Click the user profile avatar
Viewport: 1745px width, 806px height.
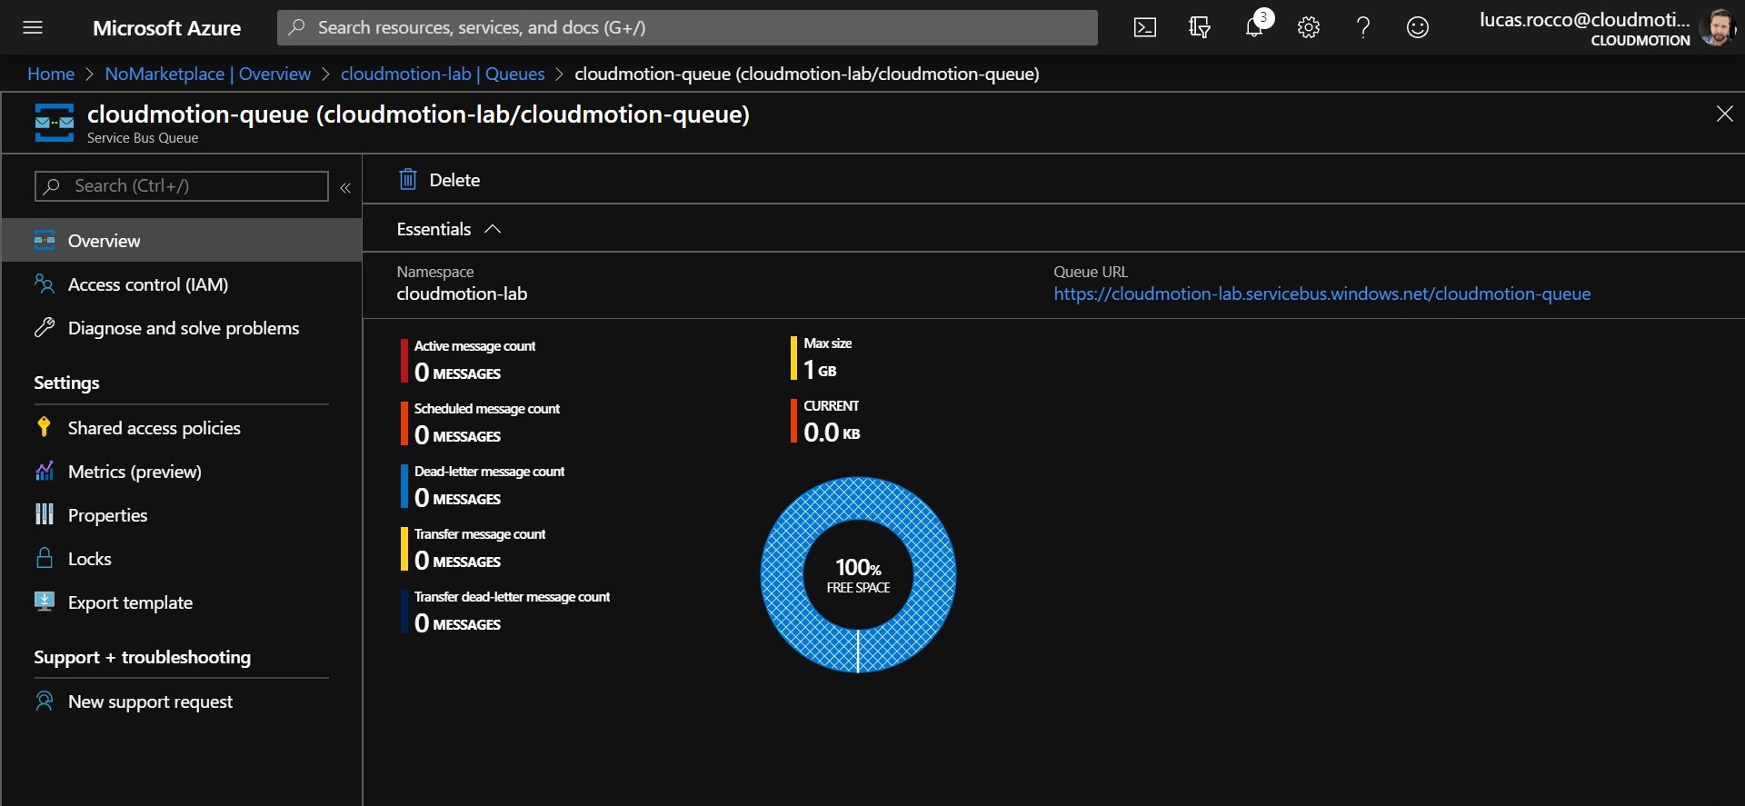1717,27
